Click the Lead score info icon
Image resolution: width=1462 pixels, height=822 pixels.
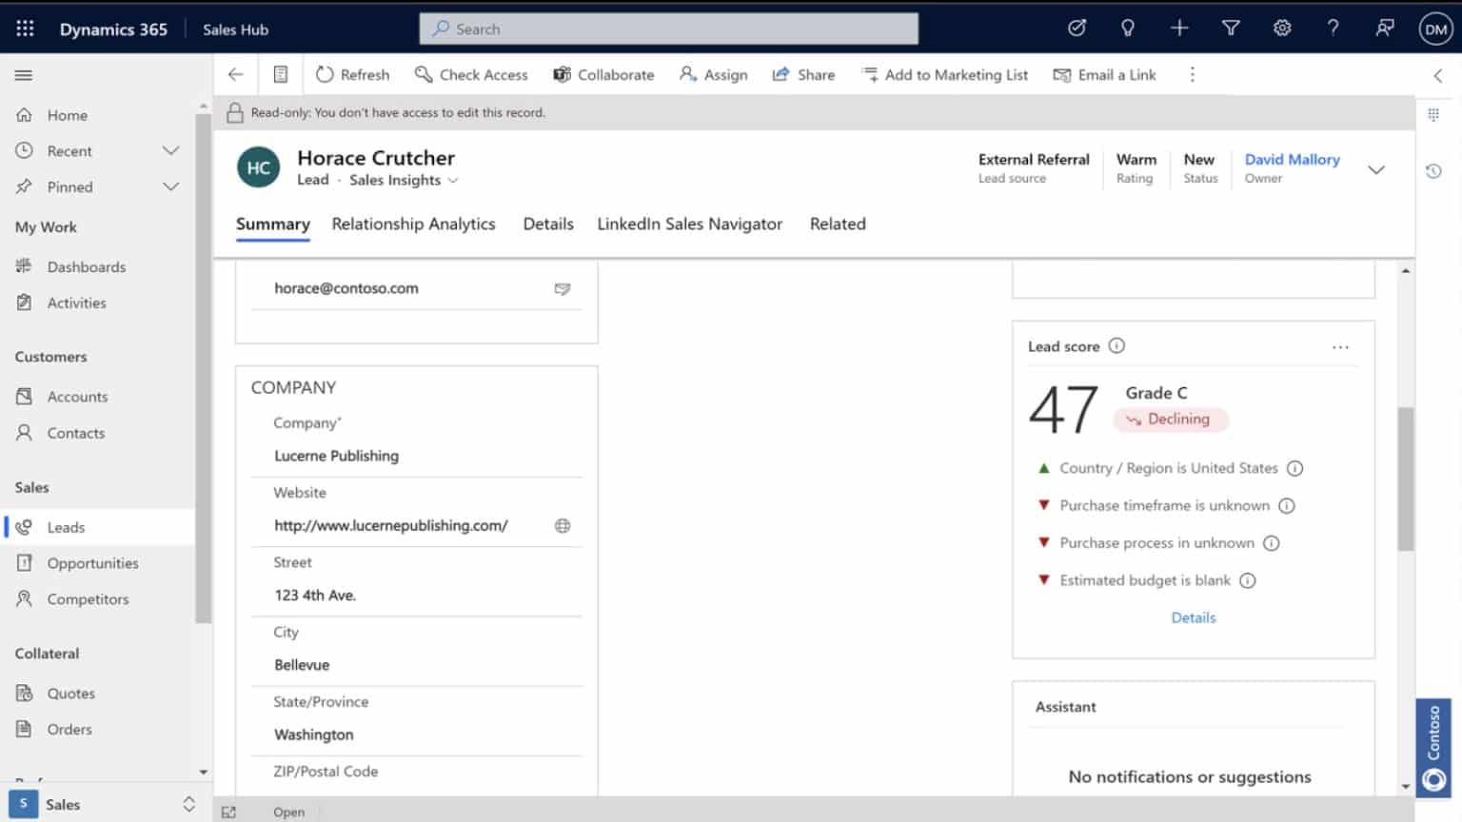pyautogui.click(x=1116, y=346)
